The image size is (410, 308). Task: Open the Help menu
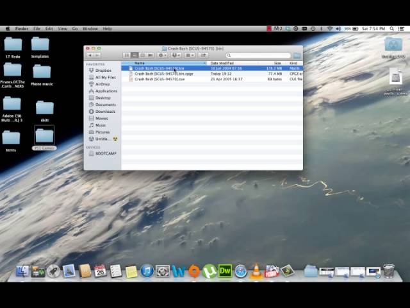[107, 29]
